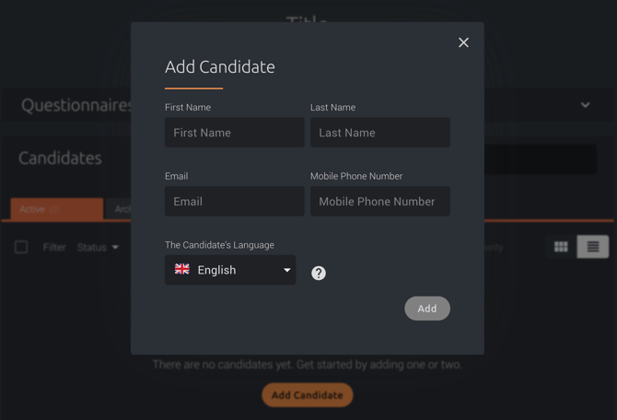Tick the select-all candidates checkbox
This screenshot has height=420, width=617.
(21, 247)
